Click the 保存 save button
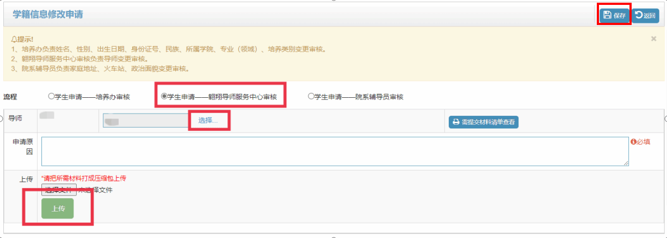Screen dimensions: 667x238 pyautogui.click(x=615, y=15)
